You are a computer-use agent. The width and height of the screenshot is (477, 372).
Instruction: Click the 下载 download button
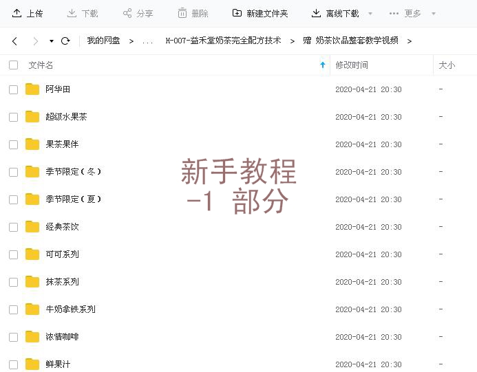point(83,13)
